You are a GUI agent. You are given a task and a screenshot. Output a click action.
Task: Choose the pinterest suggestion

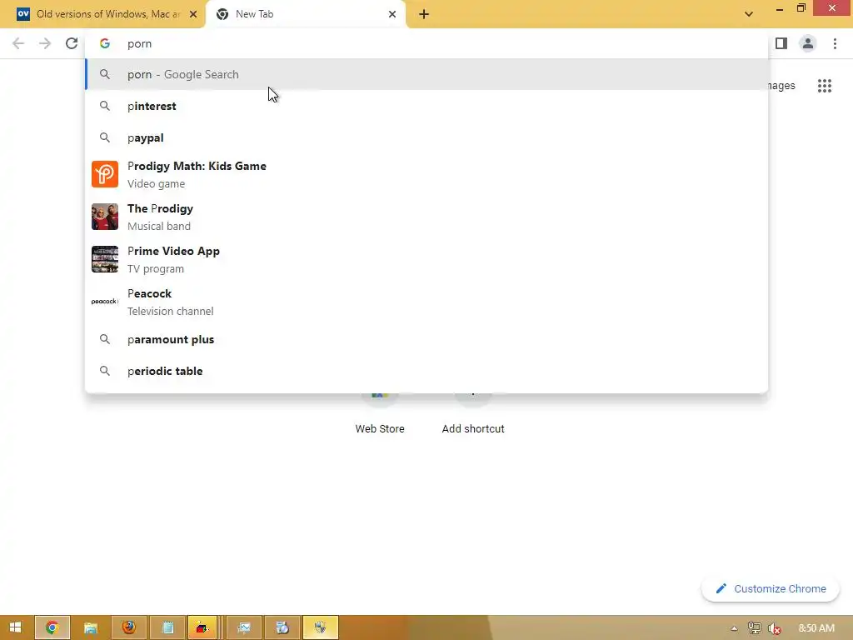[x=426, y=106]
